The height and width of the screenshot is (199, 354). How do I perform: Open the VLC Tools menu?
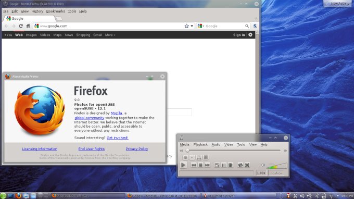coord(241,145)
